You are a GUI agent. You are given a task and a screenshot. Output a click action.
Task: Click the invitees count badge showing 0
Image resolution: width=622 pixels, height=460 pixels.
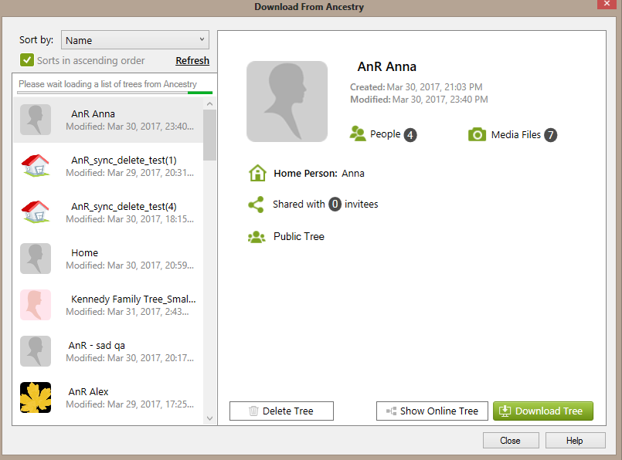[x=335, y=205]
